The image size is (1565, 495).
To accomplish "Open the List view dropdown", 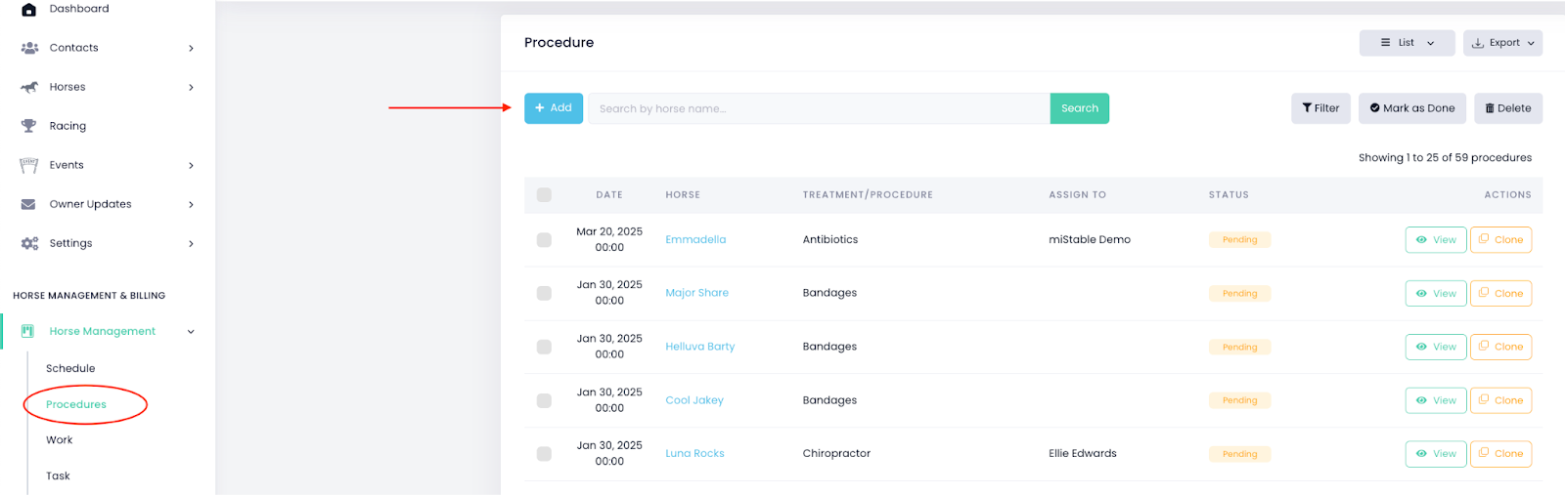I will tap(1407, 43).
